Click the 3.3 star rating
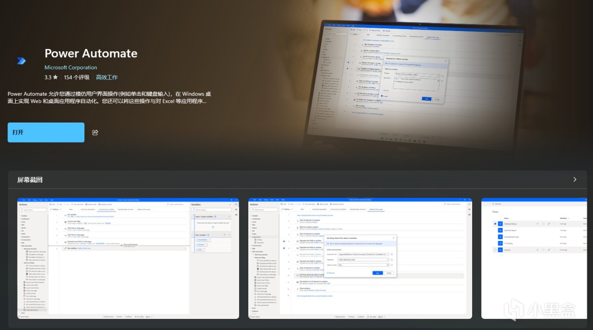Screen dimensions: 593x330 [x=51, y=77]
